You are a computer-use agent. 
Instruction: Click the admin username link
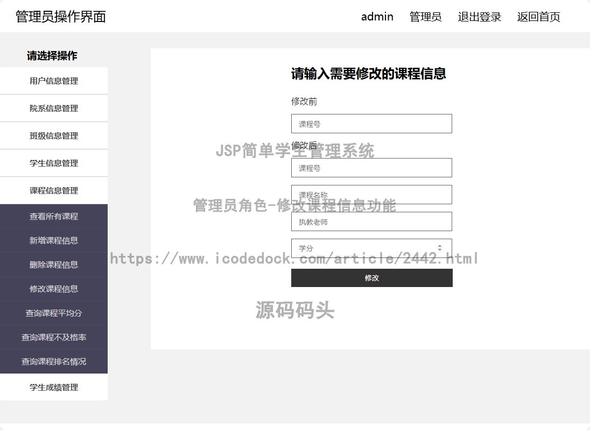coord(377,17)
